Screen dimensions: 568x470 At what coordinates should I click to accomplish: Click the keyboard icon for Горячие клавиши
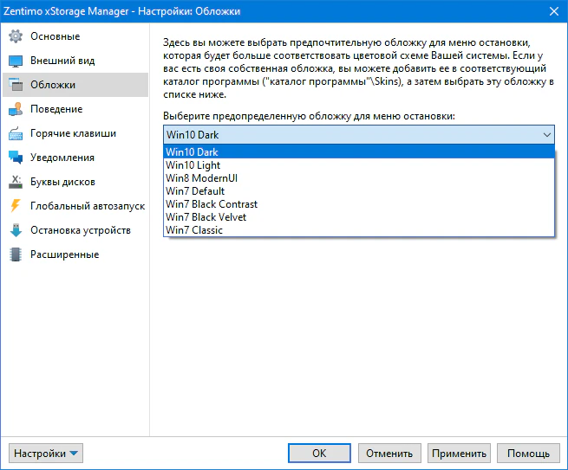click(x=15, y=133)
